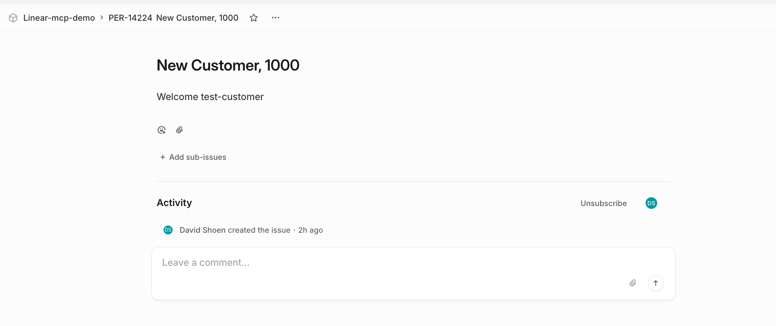The image size is (776, 326).
Task: Click the plus icon before Add sub-issues
Action: click(163, 157)
